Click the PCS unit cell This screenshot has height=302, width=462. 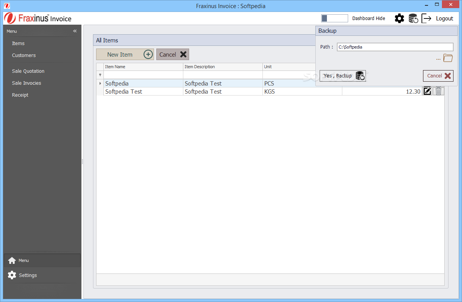coord(289,84)
